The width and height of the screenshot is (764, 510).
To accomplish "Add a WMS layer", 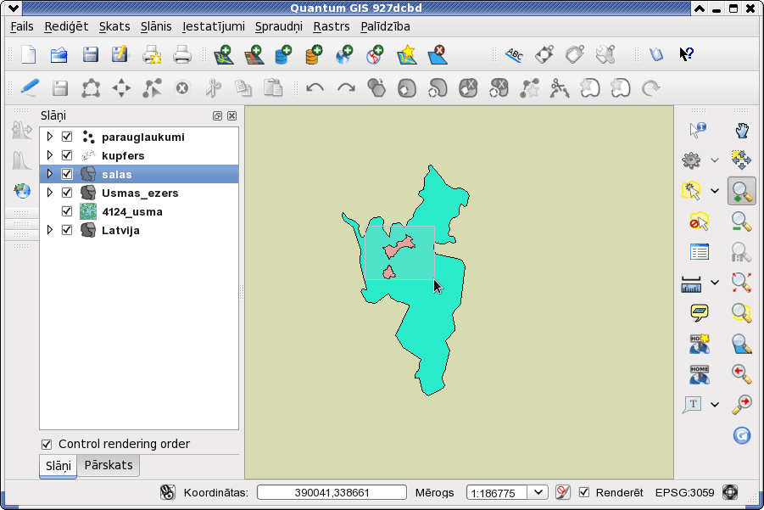I will click(x=344, y=54).
